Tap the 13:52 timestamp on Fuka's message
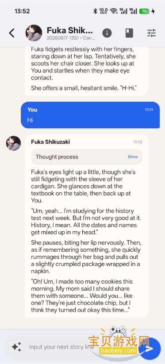 coord(138,142)
